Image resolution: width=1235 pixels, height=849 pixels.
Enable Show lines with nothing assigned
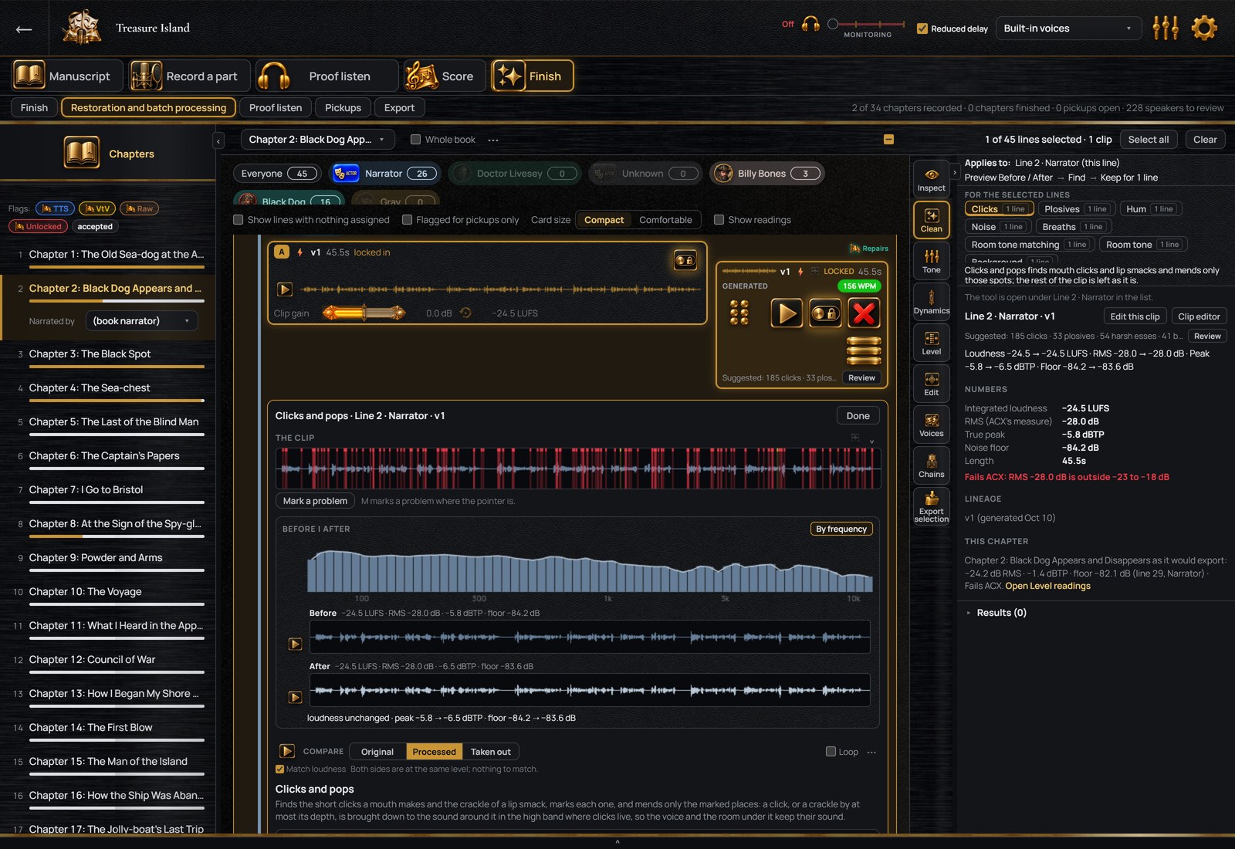(x=239, y=220)
